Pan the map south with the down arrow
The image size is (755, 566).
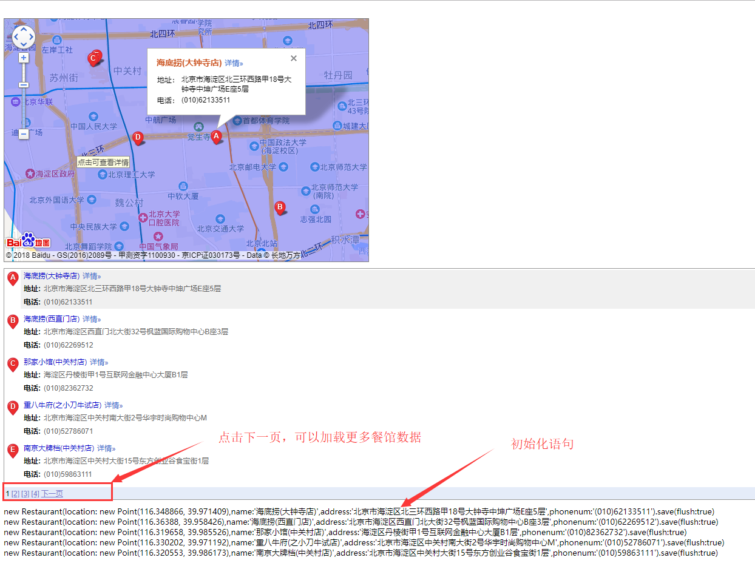24,44
